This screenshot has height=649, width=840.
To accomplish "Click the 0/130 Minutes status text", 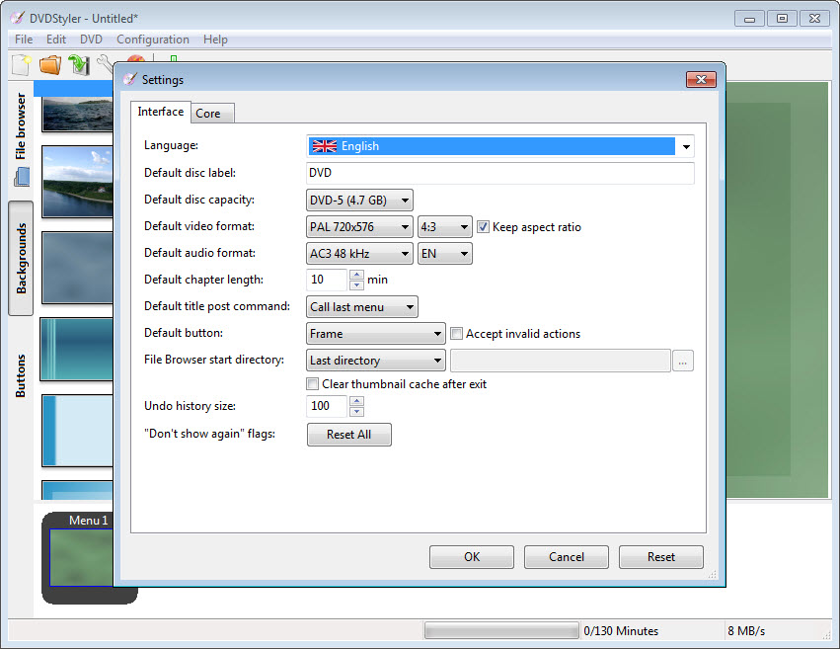I will tap(621, 631).
